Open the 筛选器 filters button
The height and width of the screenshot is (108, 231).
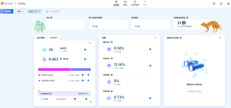click(7, 11)
